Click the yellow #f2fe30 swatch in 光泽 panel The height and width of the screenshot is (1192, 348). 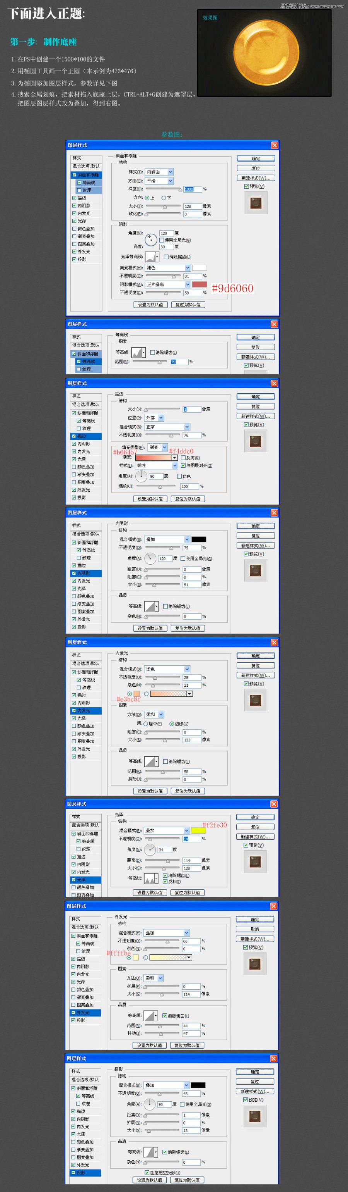point(198,830)
